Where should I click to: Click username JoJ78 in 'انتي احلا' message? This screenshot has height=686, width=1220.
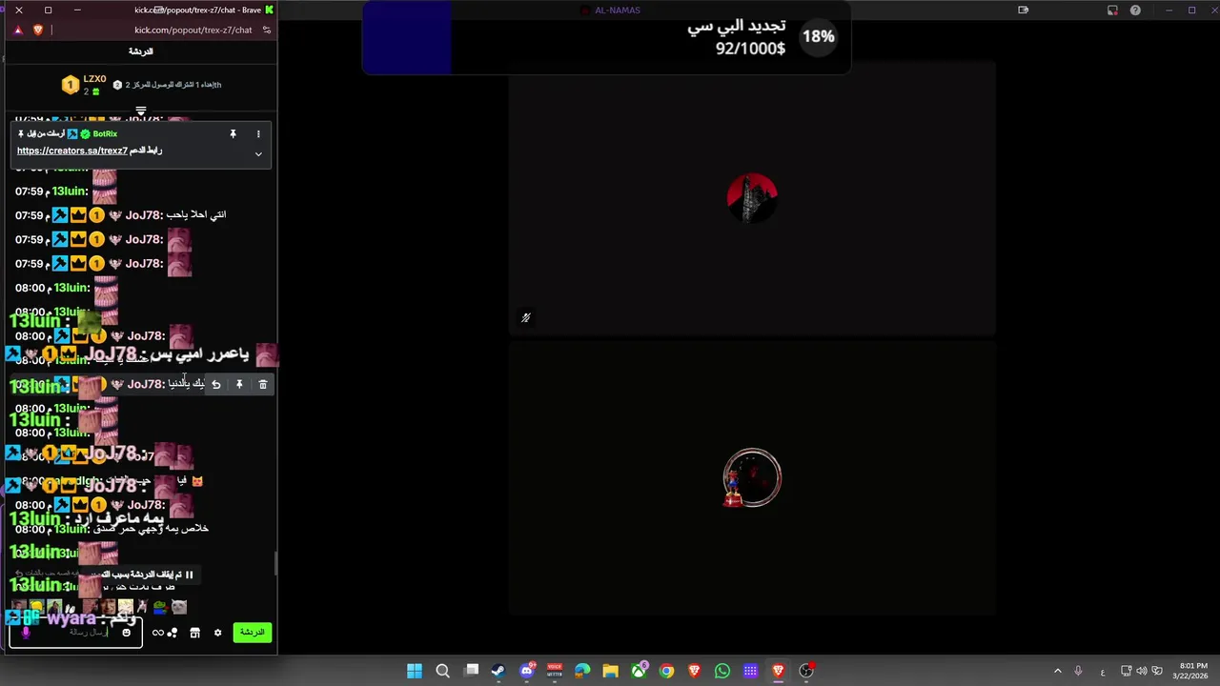point(143,215)
